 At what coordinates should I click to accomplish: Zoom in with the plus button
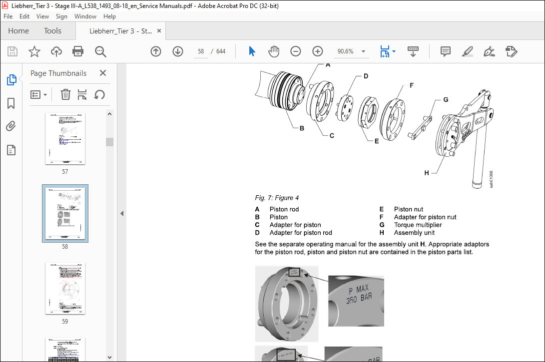[x=317, y=51]
